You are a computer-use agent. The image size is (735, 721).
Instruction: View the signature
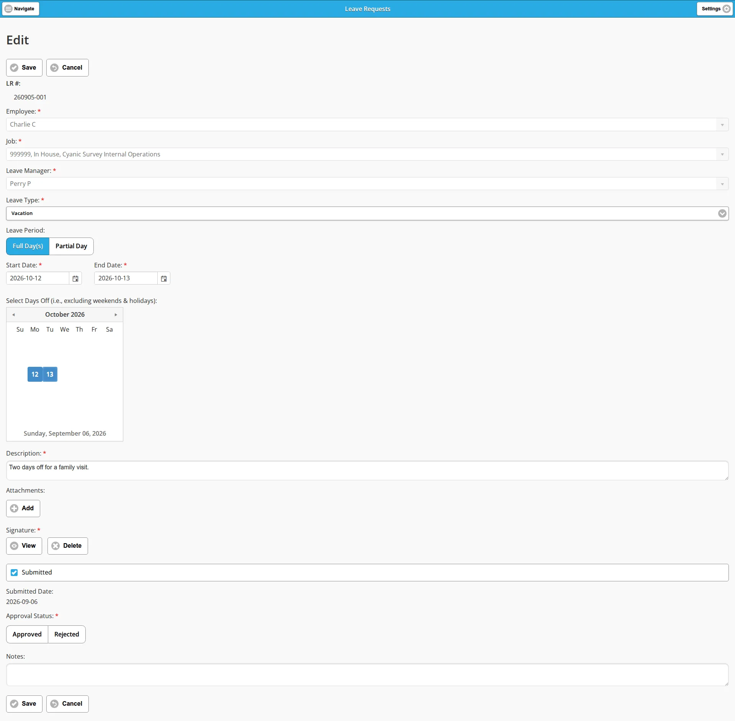pyautogui.click(x=24, y=546)
